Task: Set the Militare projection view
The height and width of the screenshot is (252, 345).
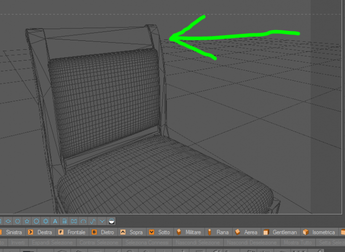Action: pyautogui.click(x=189, y=232)
